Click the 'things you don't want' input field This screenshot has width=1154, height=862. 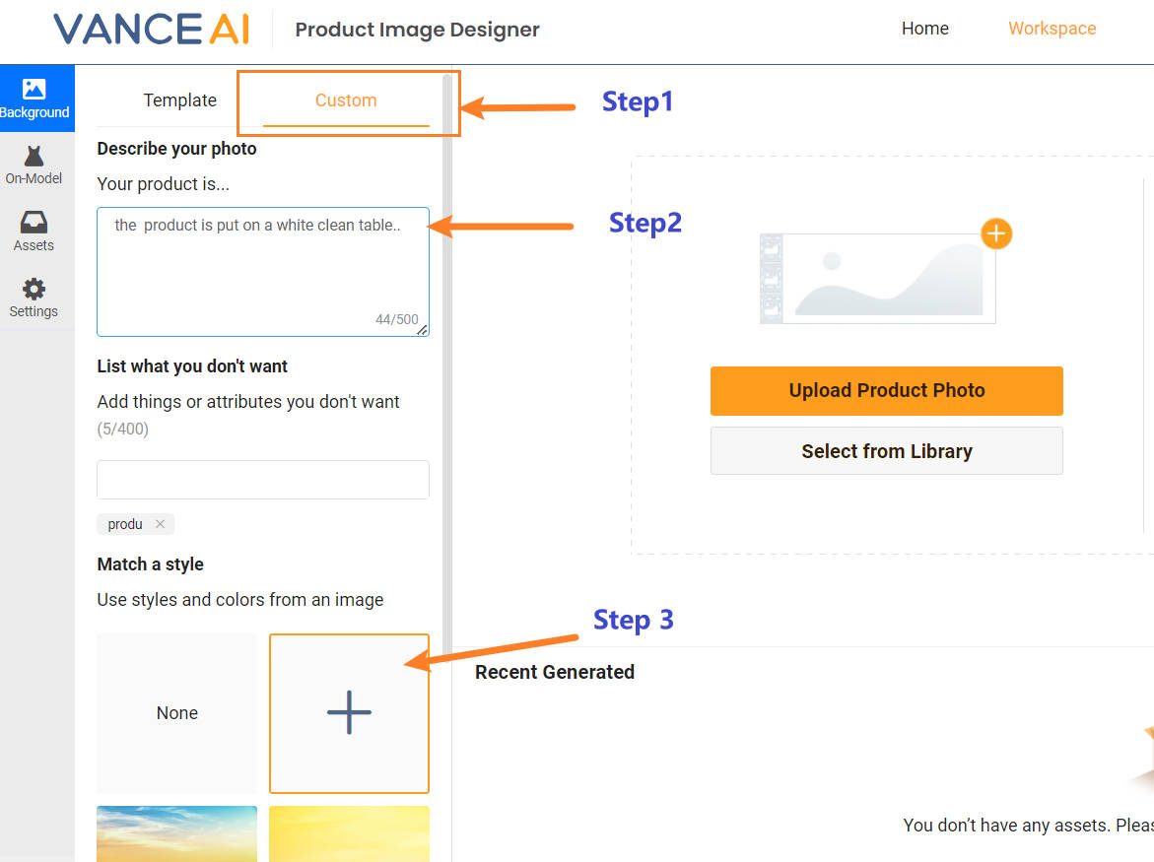coord(262,480)
